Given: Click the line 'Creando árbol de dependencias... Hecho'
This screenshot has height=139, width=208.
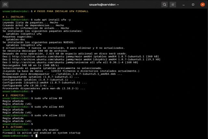Looking at the screenshot, I should coord(33,25).
